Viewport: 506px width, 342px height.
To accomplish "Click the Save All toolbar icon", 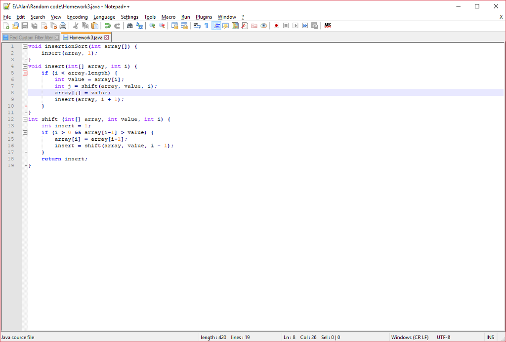I will coord(35,25).
